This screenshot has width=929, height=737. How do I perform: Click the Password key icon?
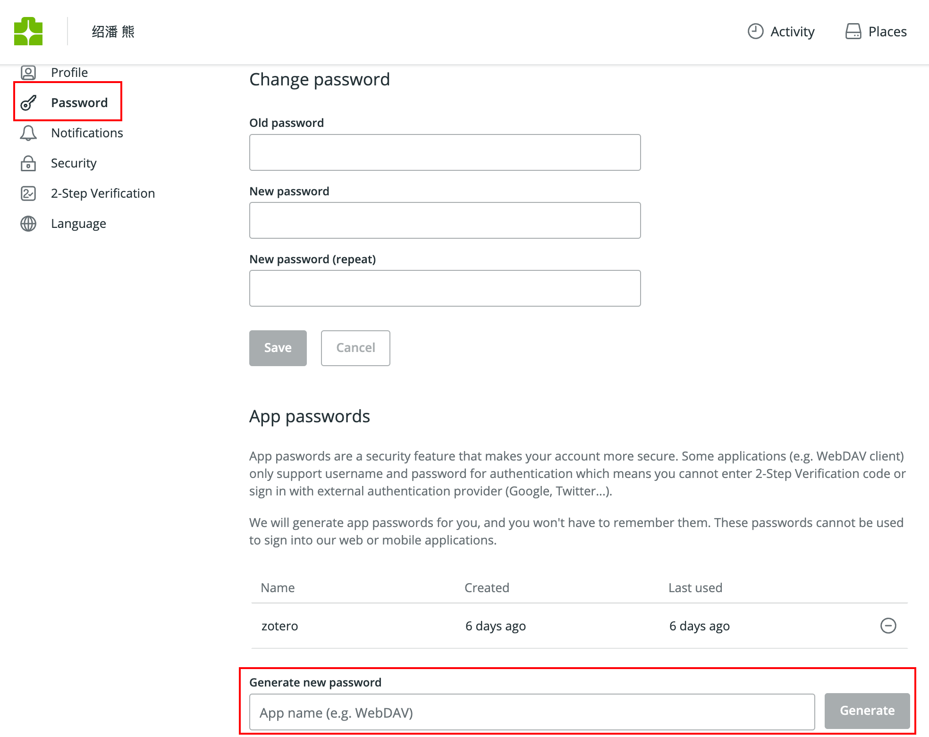28,102
